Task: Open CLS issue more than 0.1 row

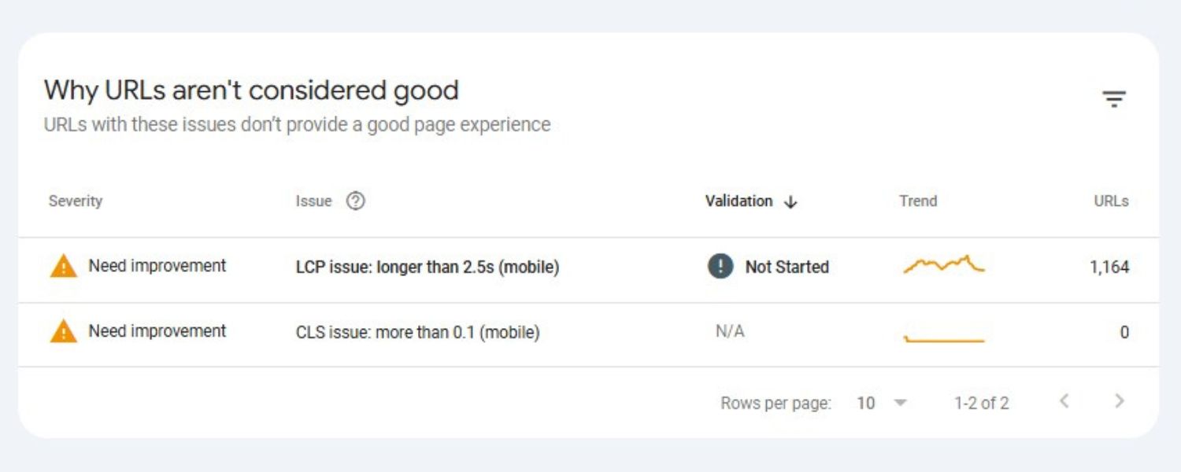Action: tap(417, 332)
